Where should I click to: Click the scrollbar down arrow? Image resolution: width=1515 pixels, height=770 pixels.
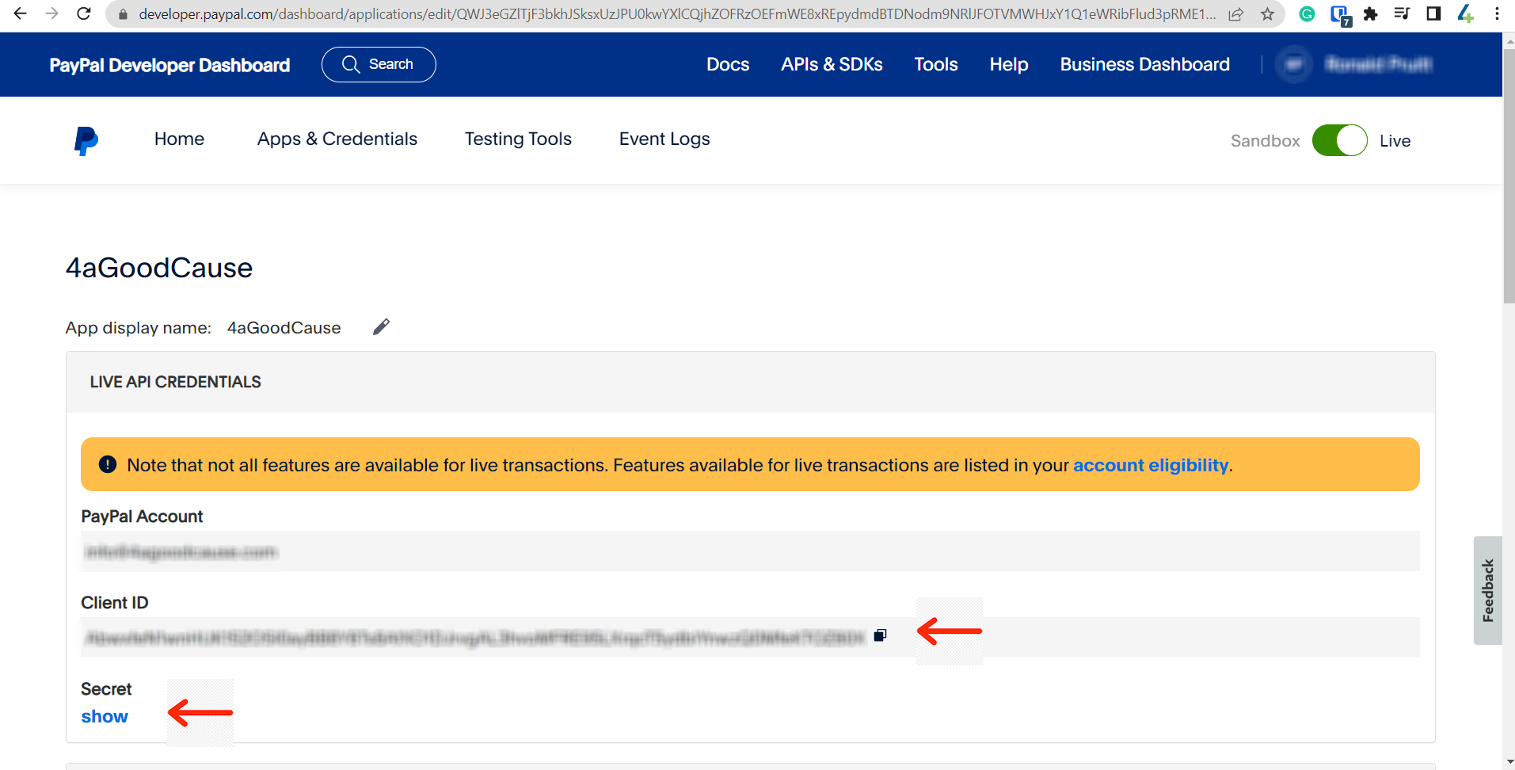(x=1509, y=763)
